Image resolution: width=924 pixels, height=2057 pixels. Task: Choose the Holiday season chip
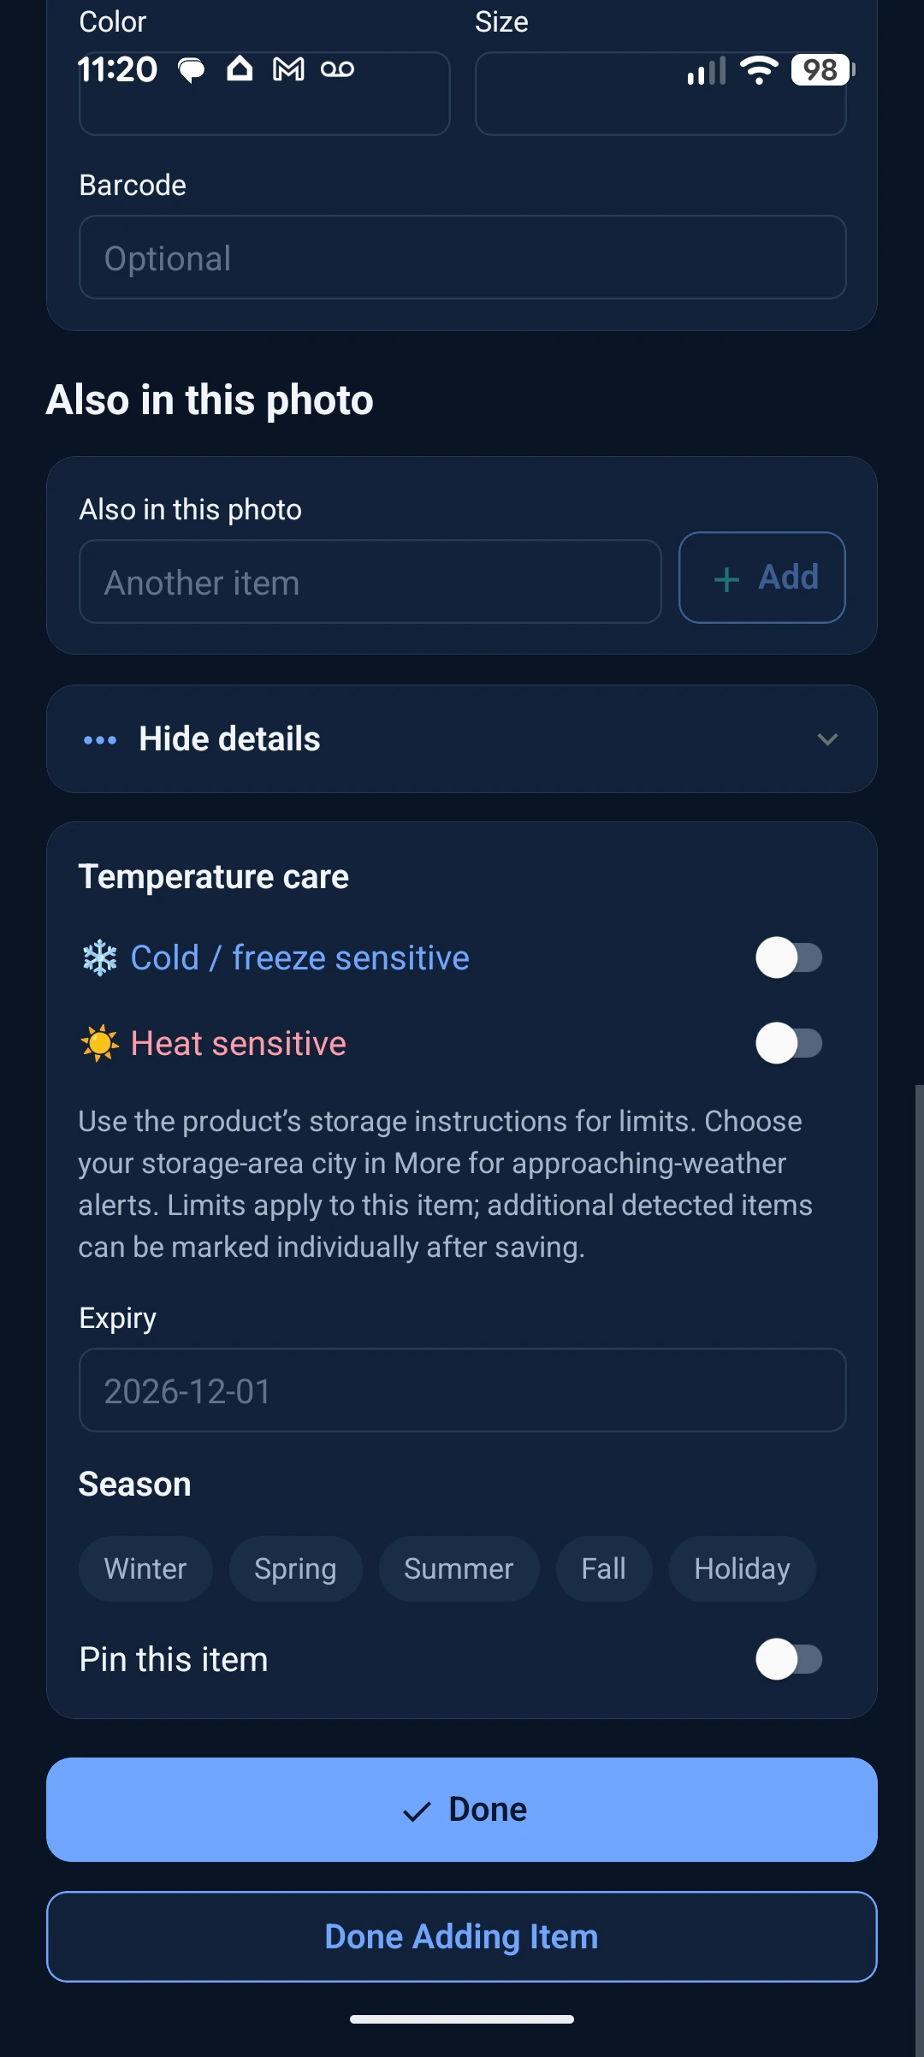(742, 1568)
